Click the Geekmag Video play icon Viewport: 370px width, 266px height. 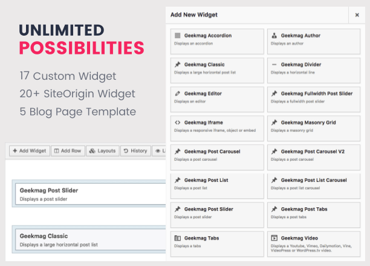coord(274,238)
